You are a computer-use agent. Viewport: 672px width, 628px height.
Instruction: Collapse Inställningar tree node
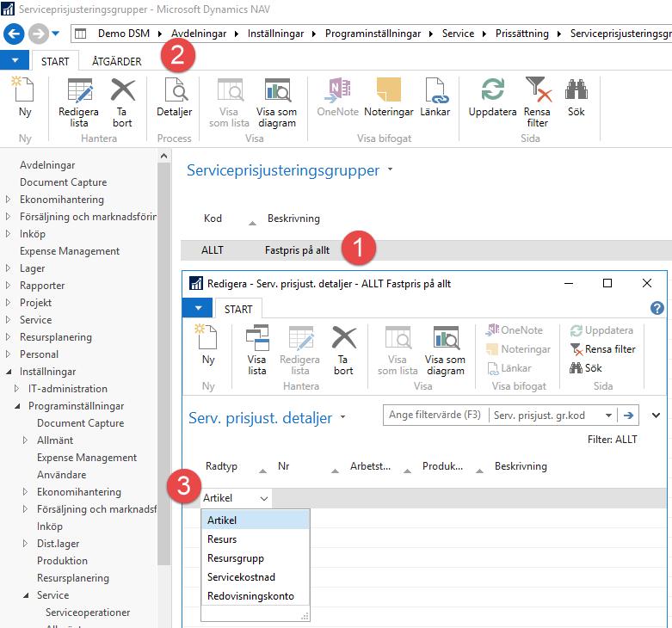(9, 372)
